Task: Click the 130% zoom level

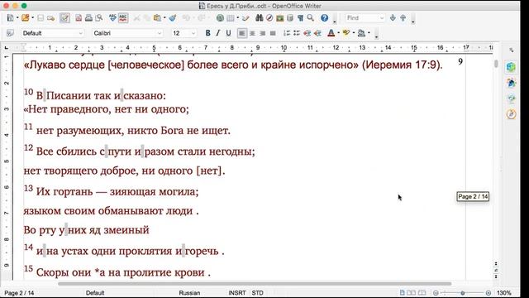Action: point(503,293)
